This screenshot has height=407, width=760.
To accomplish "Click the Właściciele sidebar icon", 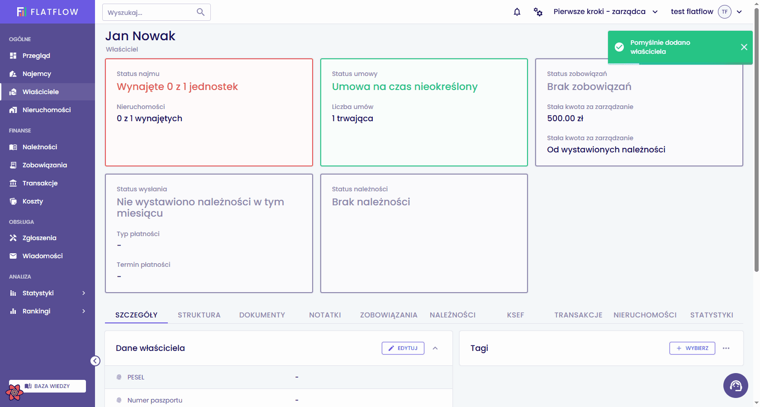I will (13, 92).
